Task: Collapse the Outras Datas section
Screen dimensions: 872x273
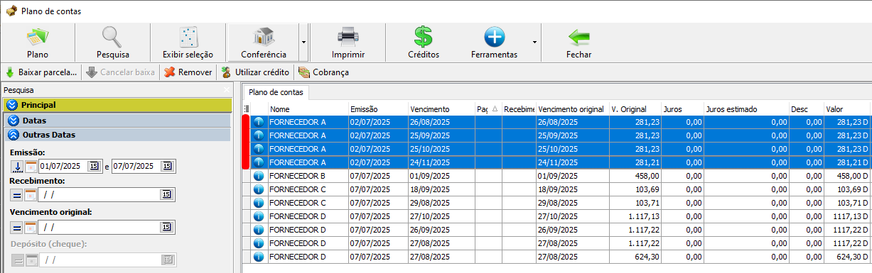Action: pos(117,135)
